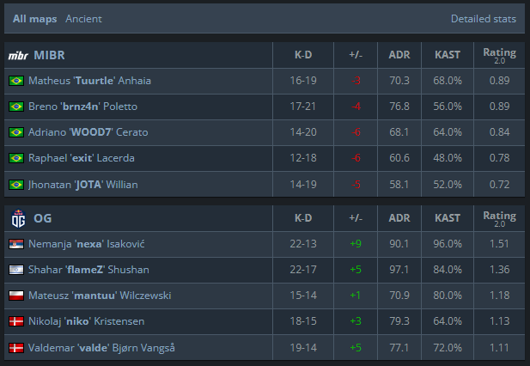530x366 pixels.
Task: Open Valdemar 'valde' Bjørn Vangså profile
Action: (x=101, y=347)
